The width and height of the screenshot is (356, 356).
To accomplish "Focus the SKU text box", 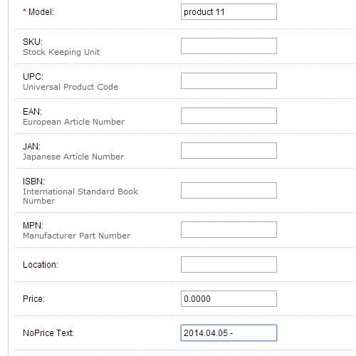I will (229, 46).
